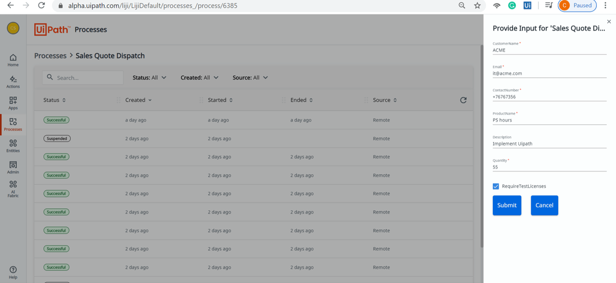616x283 pixels.
Task: Open Actions in the sidebar
Action: 13,82
